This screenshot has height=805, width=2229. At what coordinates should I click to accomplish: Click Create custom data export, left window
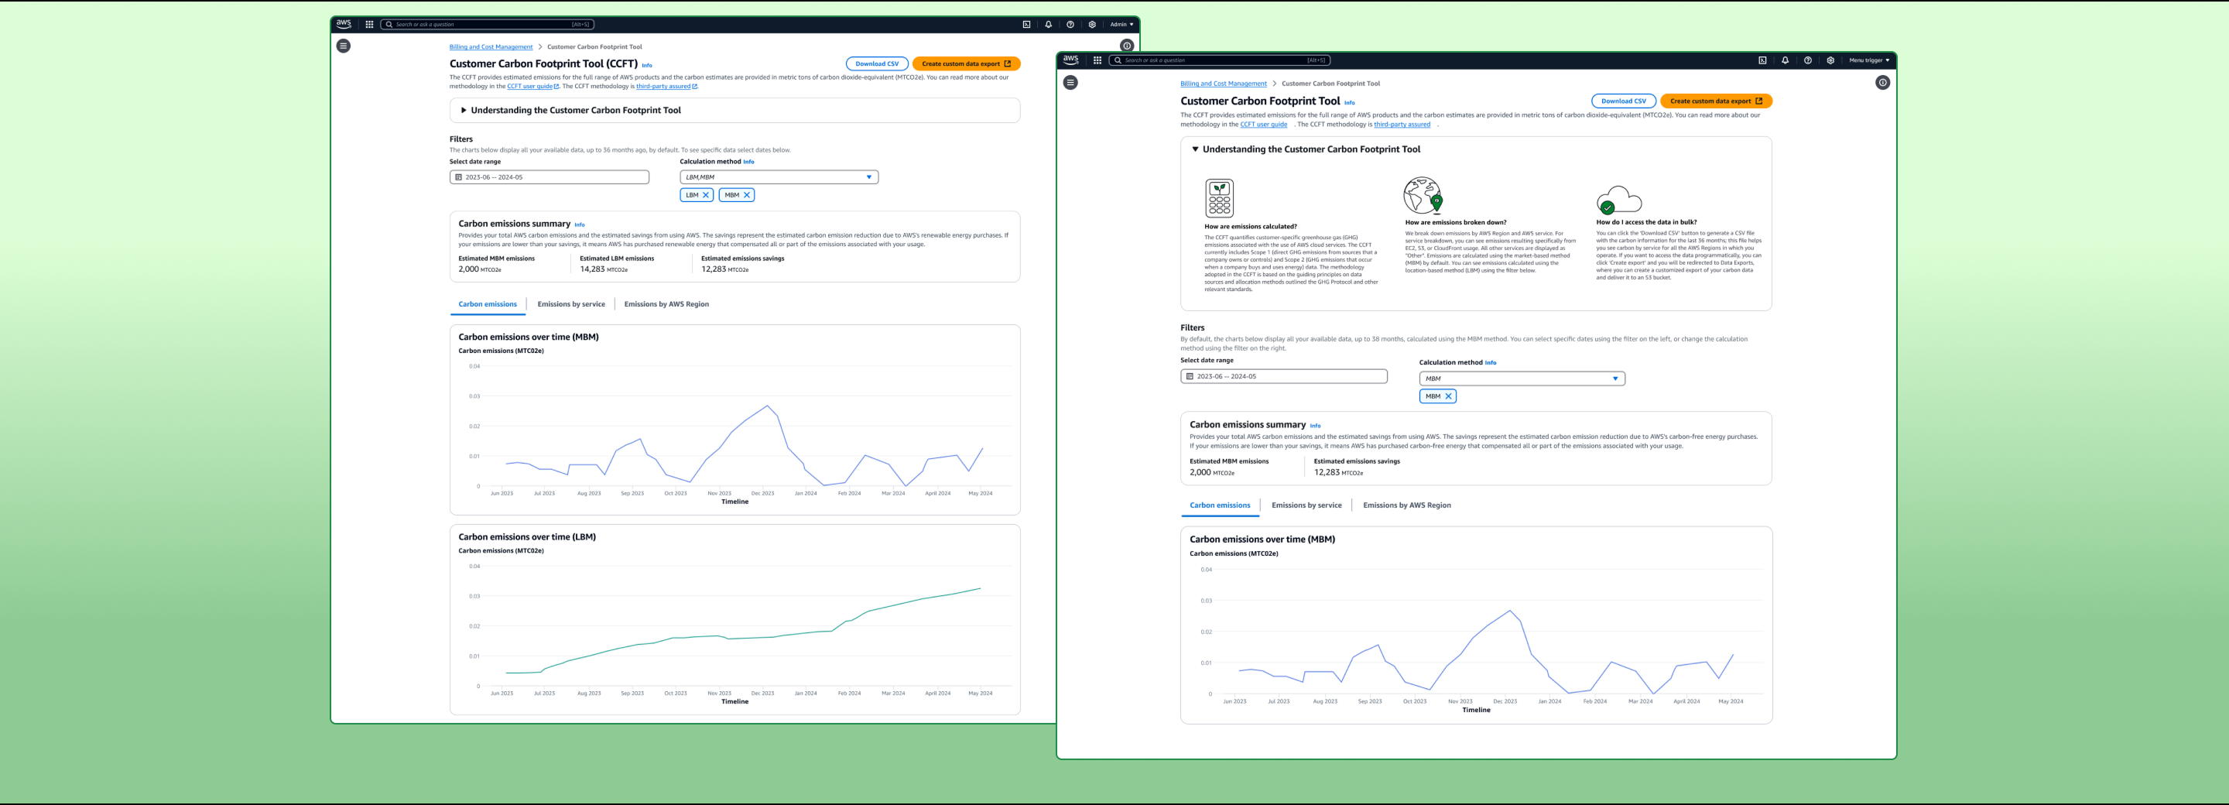[x=966, y=63]
